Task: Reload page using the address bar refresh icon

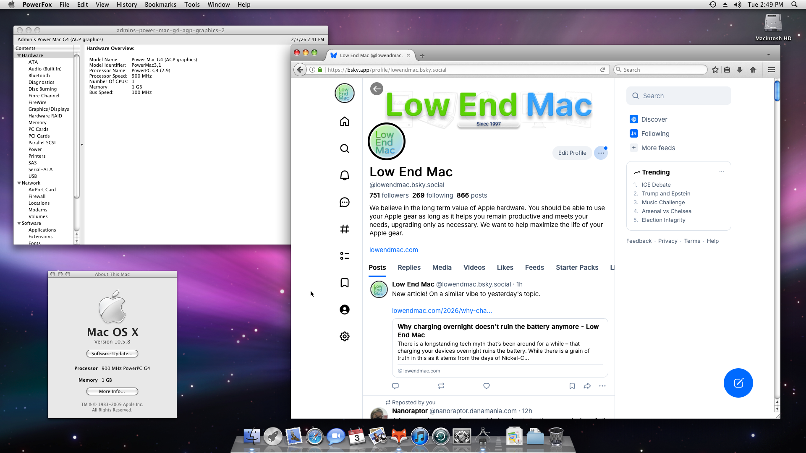Action: (x=602, y=70)
